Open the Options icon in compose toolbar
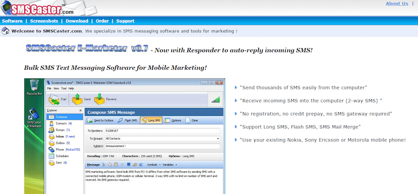The width and height of the screenshot is (418, 194). tap(172, 120)
